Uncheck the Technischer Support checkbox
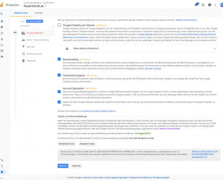223x180 pixels. [x=59, y=75]
